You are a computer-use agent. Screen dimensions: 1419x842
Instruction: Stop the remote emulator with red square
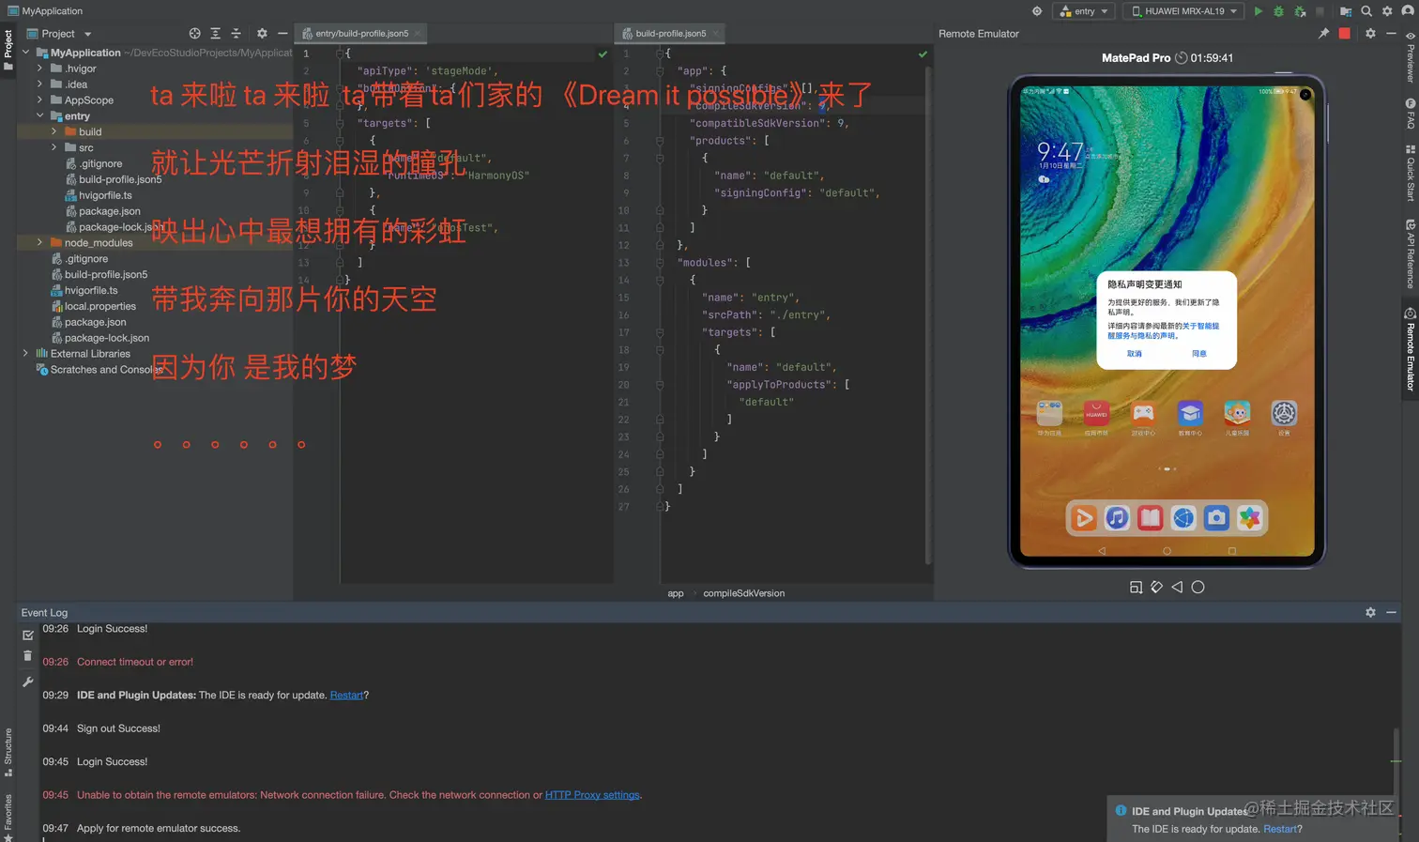click(1344, 34)
